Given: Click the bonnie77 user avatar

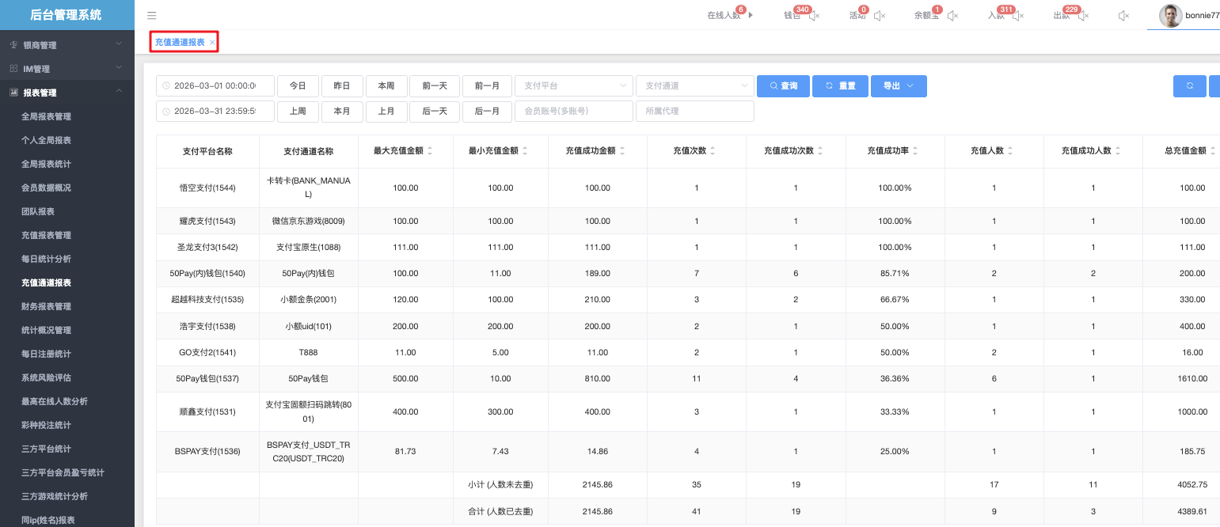Looking at the screenshot, I should (x=1170, y=15).
